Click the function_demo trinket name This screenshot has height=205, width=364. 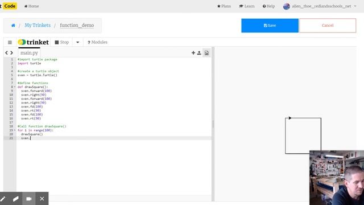[x=77, y=25]
